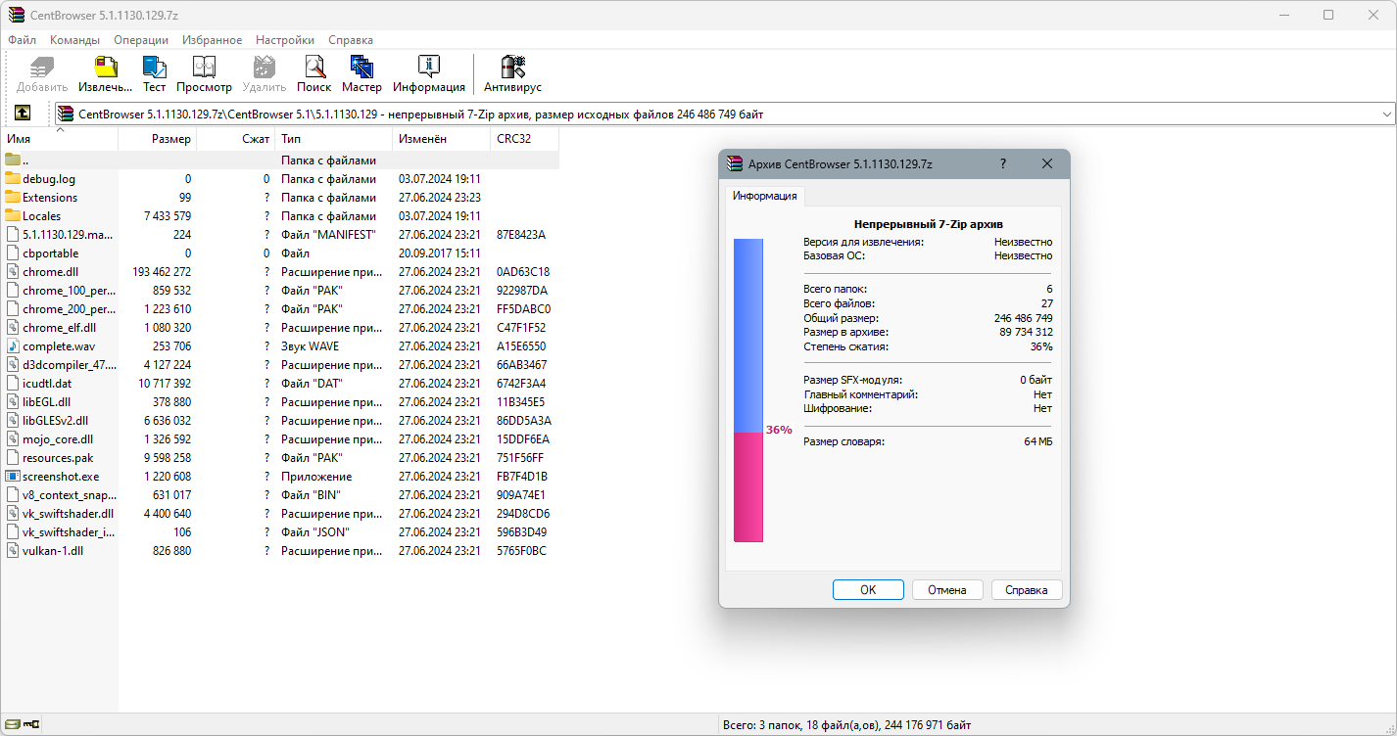Open the Операции menu
Screen dimensions: 1397x736
[141, 40]
